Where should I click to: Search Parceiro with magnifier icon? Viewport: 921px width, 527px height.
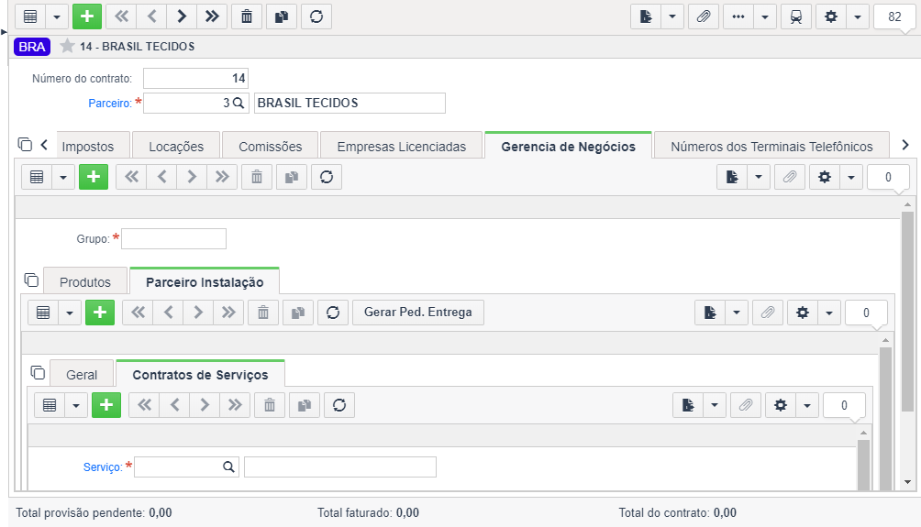point(238,104)
